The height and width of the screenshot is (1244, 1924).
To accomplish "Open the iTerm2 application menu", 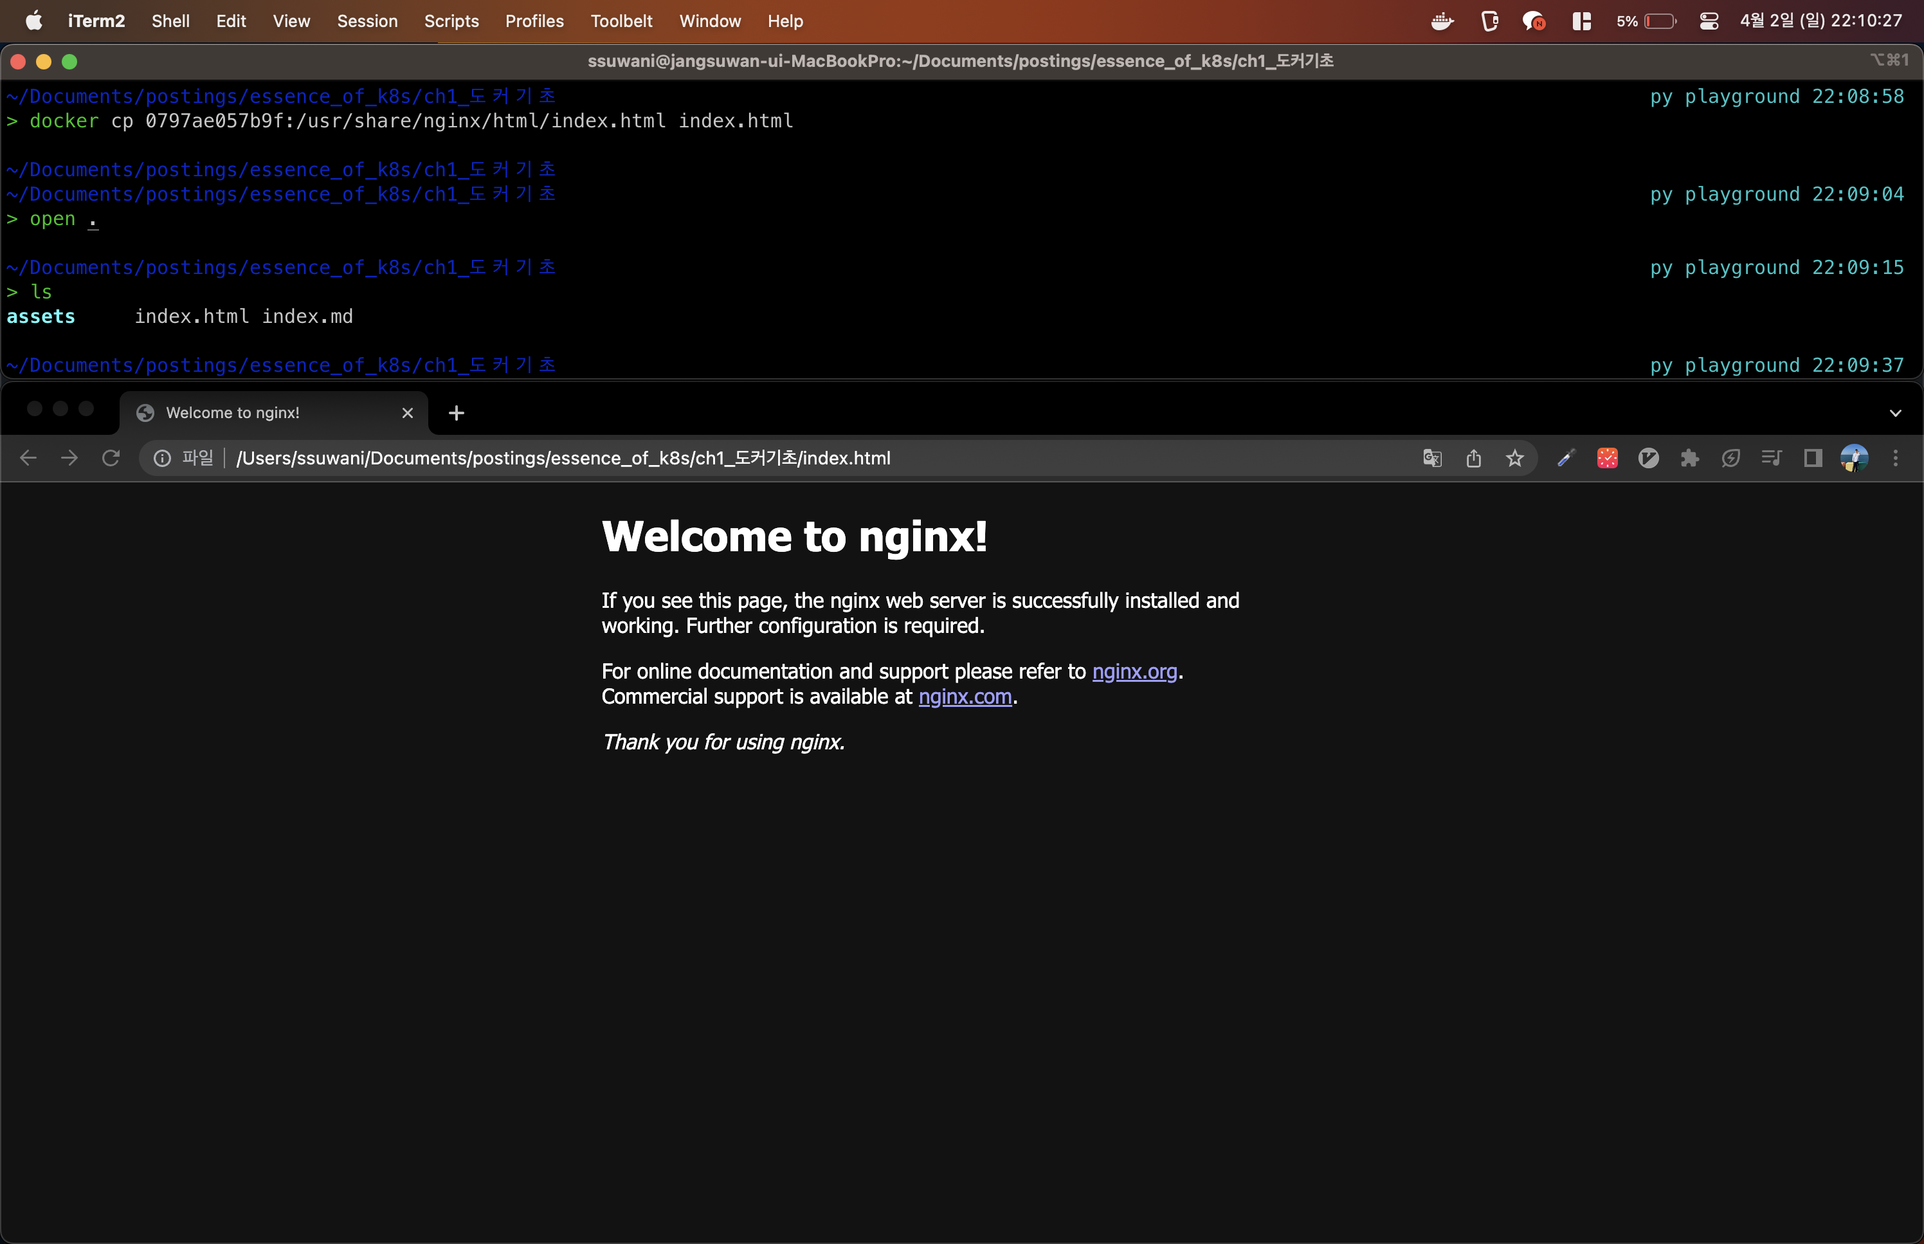I will point(96,21).
